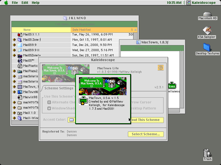
Task: Open the Accent Color swatch
Action: (x=72, y=120)
